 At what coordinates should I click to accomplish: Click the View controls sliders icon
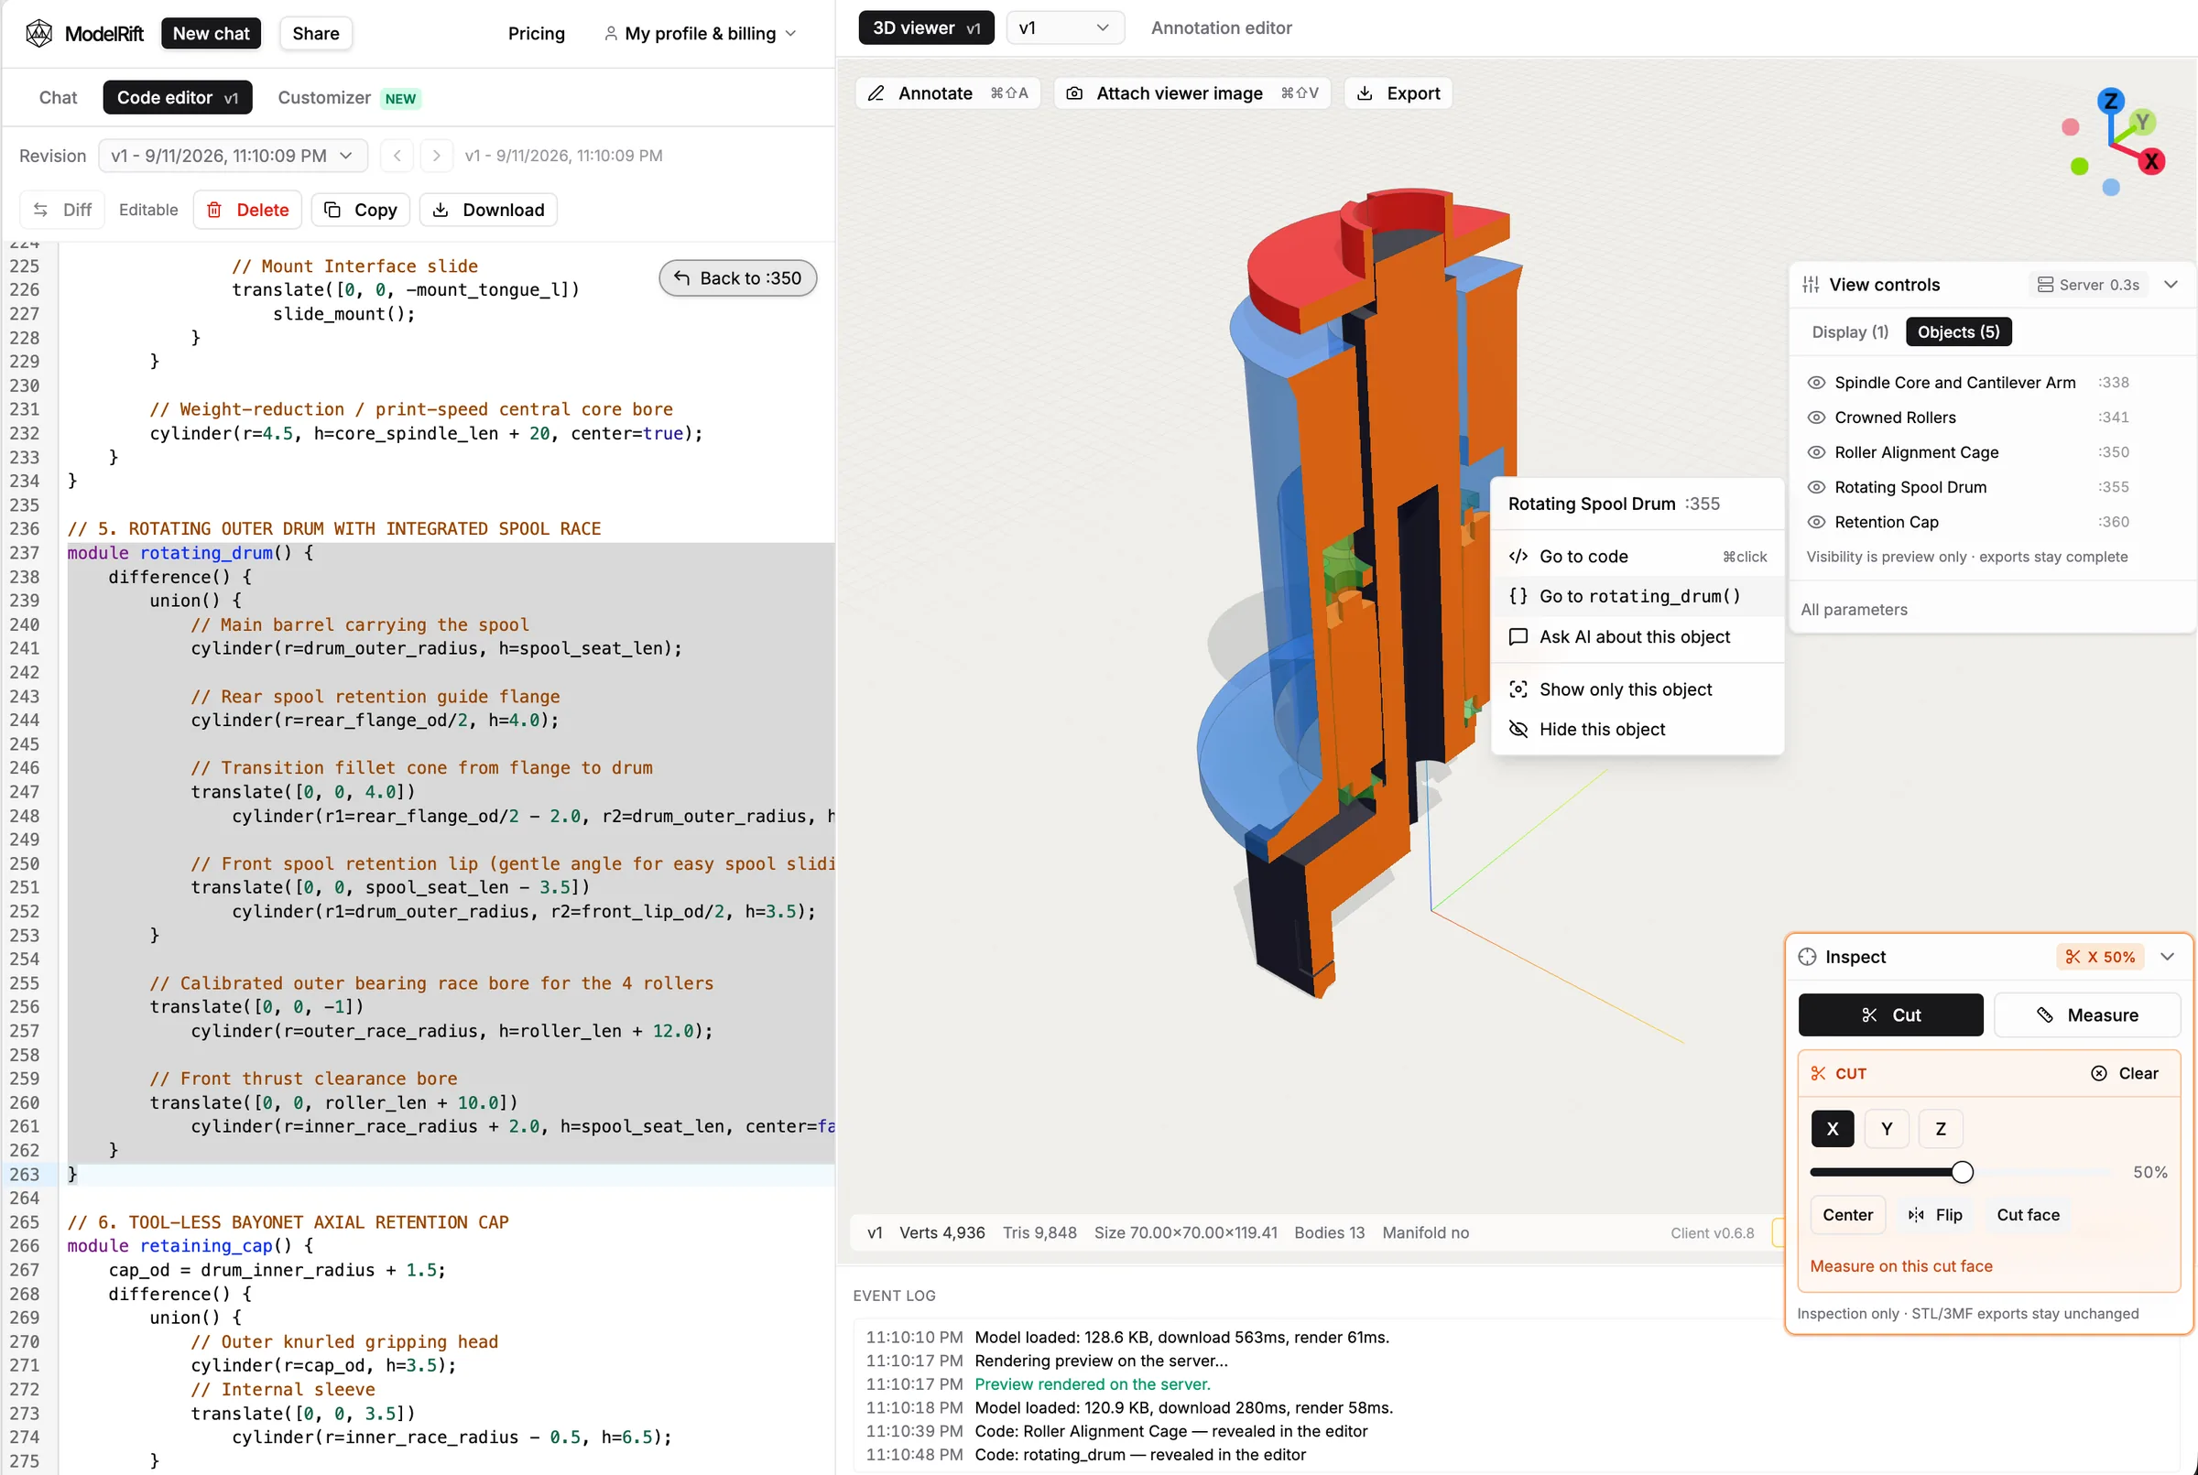(x=1811, y=284)
